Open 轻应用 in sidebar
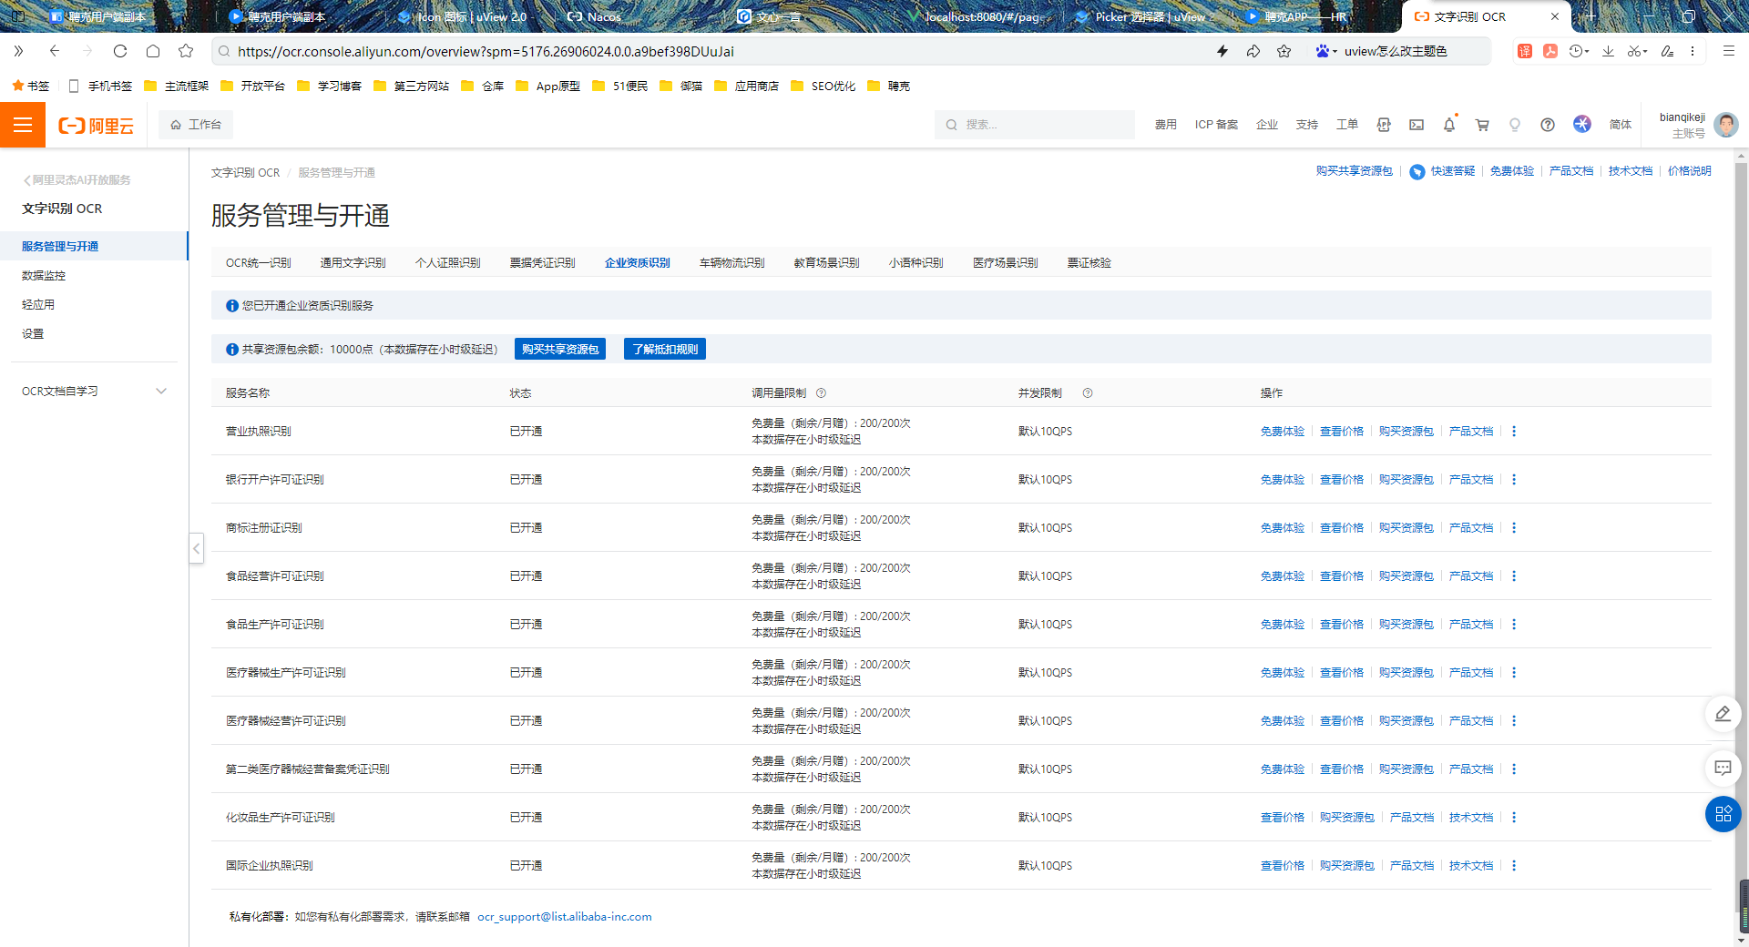Screen dimensions: 1749x947 (x=38, y=305)
